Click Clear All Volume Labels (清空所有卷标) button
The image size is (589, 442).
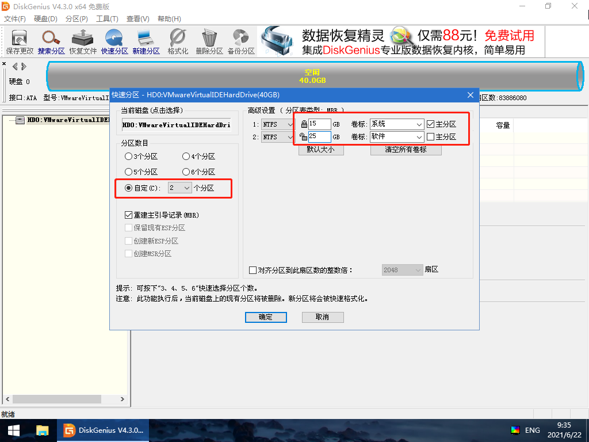(x=406, y=150)
